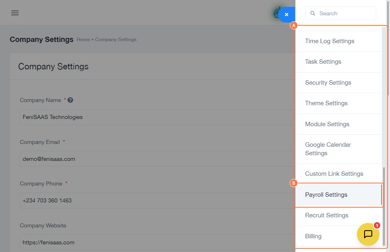
Task: Focus the Company Phone input
Action: (x=154, y=200)
